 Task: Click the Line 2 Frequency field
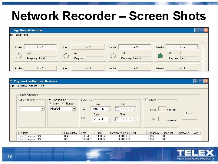click(x=95, y=58)
